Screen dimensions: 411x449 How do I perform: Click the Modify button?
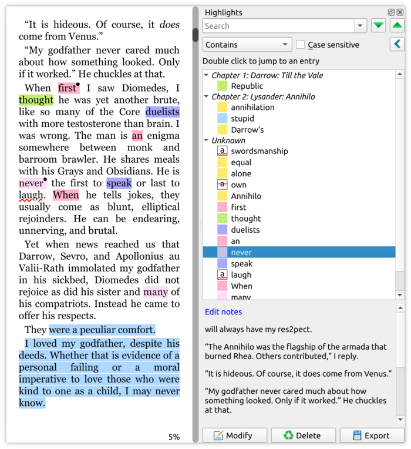(x=235, y=435)
